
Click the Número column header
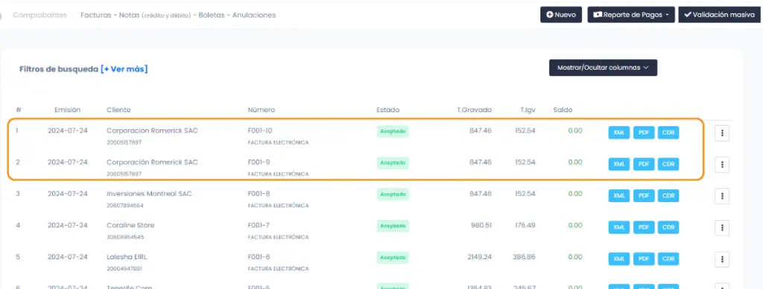(x=262, y=110)
